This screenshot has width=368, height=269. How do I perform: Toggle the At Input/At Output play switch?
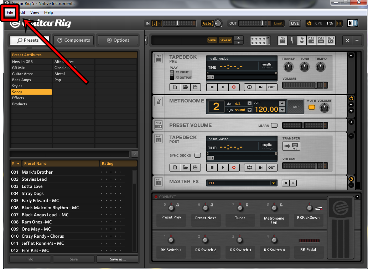coord(172,75)
